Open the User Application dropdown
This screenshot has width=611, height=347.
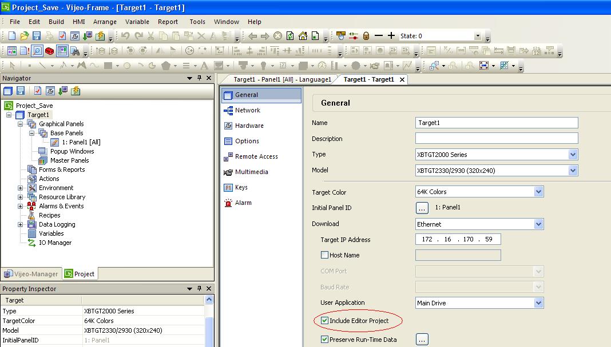click(x=538, y=302)
